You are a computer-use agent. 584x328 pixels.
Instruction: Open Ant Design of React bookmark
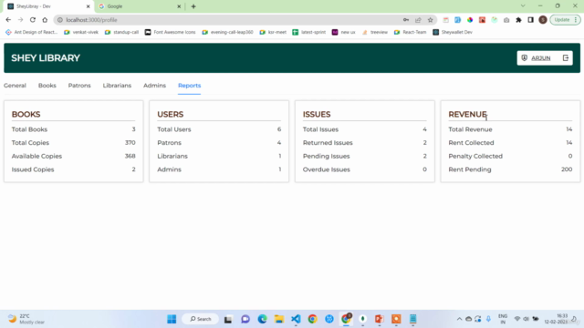point(32,33)
